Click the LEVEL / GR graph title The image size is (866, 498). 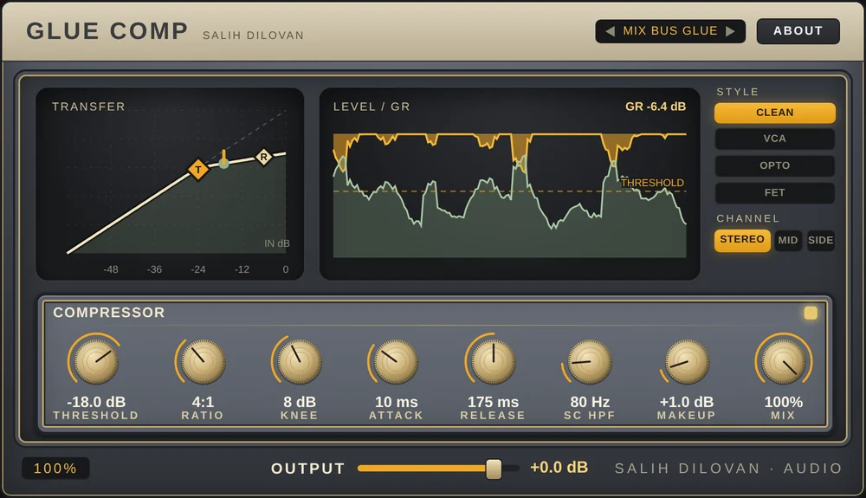[x=372, y=107]
